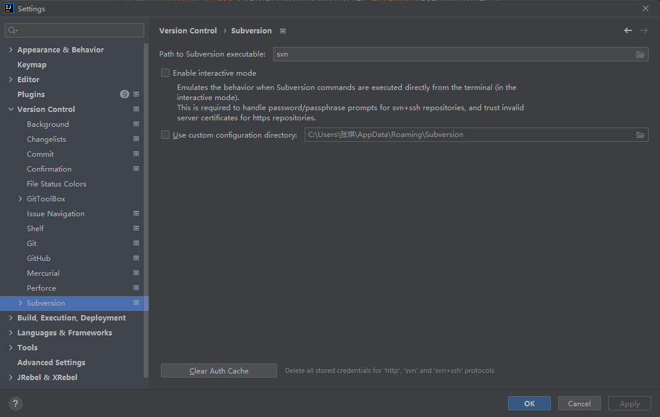
Task: Select the Commit settings page
Action: [41, 154]
